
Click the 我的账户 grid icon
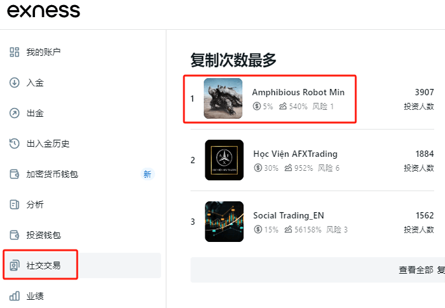point(15,52)
